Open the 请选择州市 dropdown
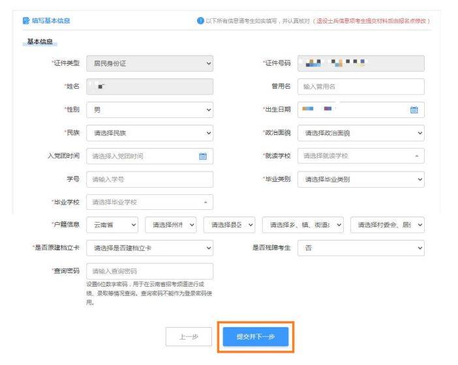 point(171,225)
